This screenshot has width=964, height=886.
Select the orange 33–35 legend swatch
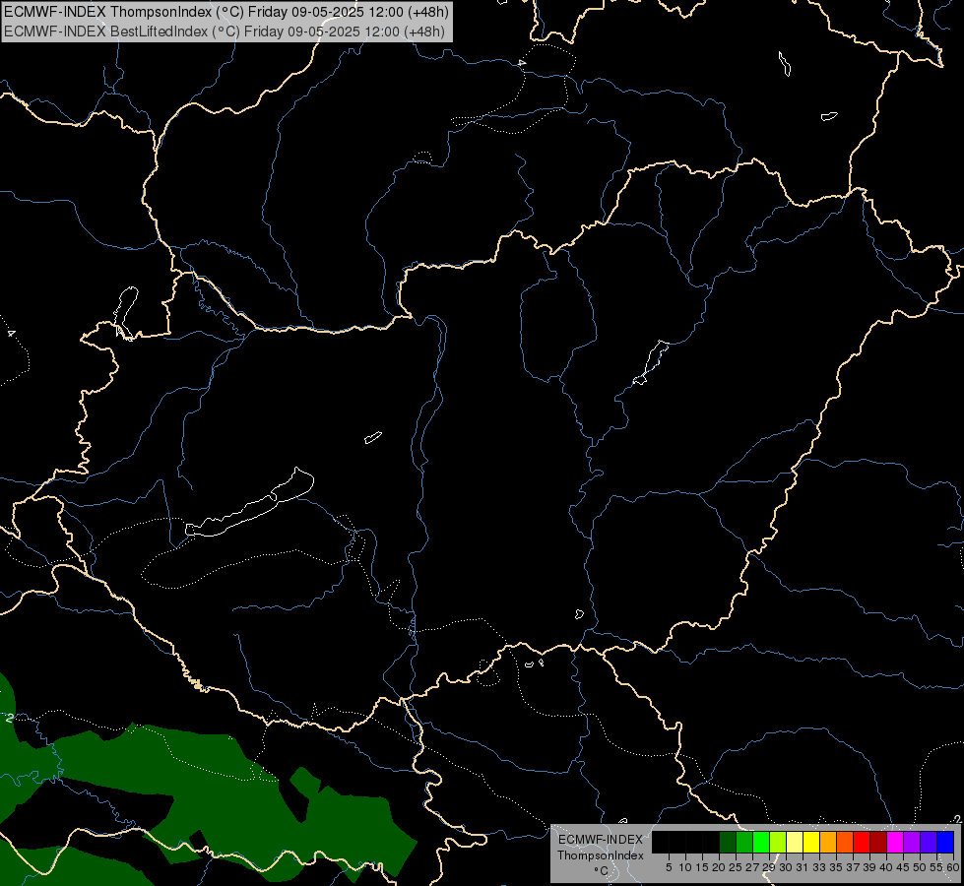point(828,842)
